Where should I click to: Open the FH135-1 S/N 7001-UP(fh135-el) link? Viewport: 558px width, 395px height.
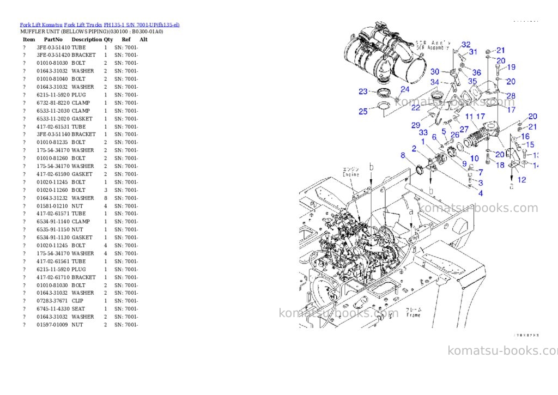tap(142, 25)
